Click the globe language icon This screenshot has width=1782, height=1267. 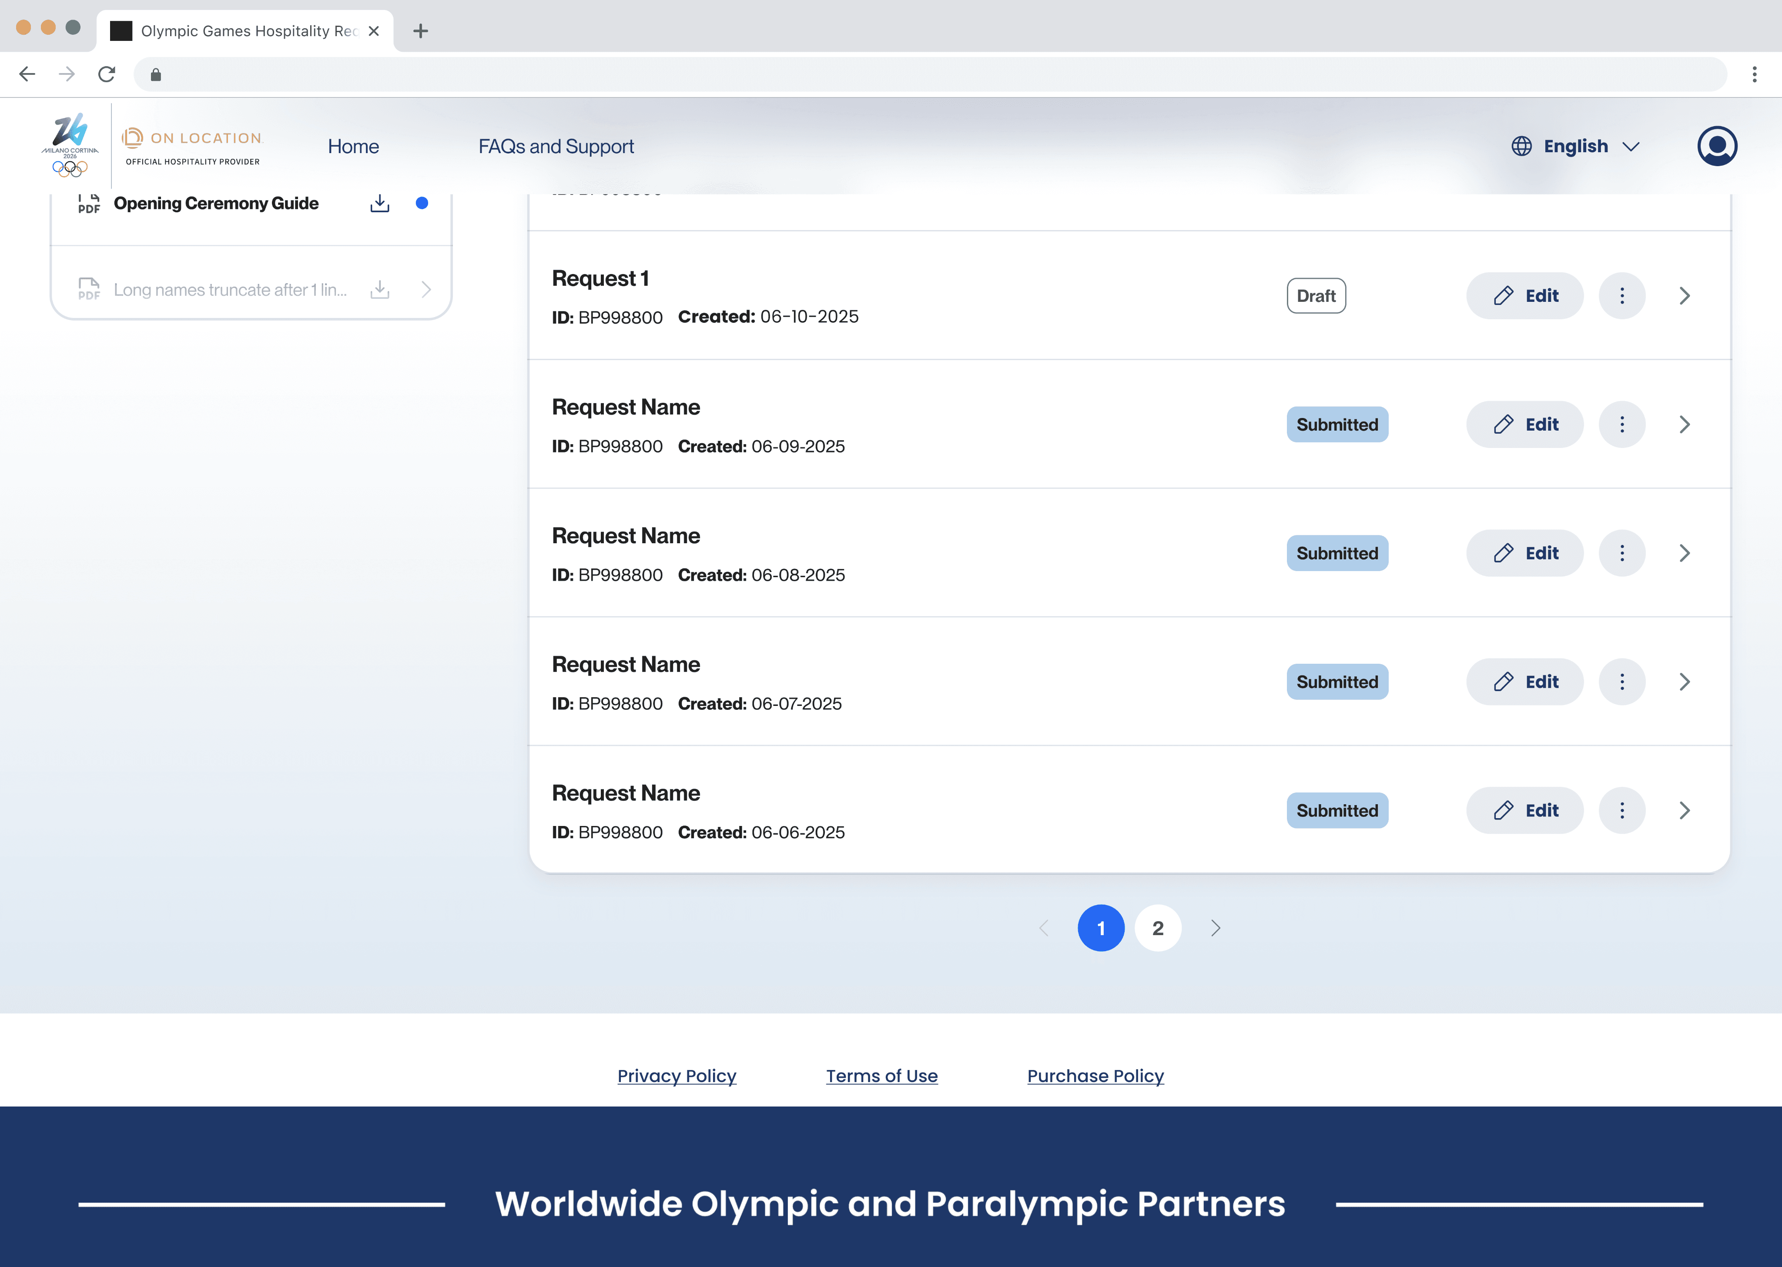tap(1522, 146)
